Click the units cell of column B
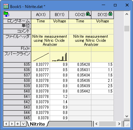133x130 pixels. click(59, 26)
